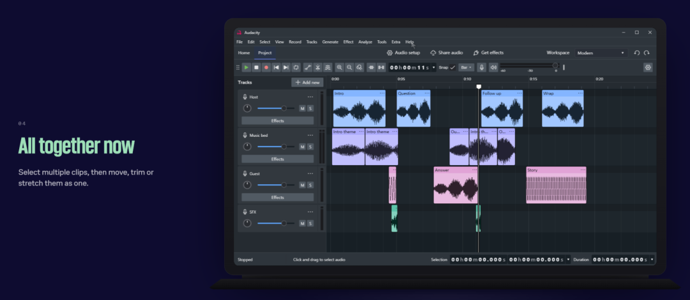
Task: Start playback with the green Play button
Action: point(247,67)
